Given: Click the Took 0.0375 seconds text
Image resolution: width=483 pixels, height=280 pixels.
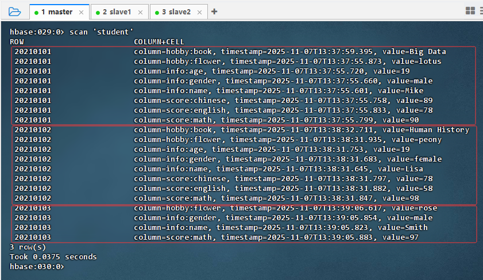Looking at the screenshot, I should 53,257.
